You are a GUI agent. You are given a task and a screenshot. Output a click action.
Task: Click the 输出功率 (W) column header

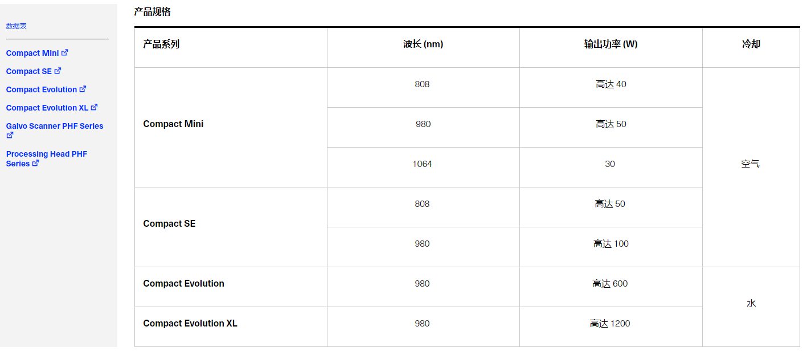point(611,44)
